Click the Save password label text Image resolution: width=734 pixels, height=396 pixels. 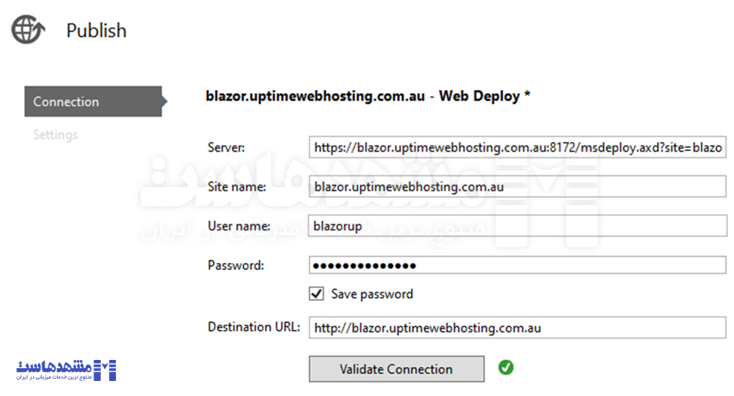372,294
